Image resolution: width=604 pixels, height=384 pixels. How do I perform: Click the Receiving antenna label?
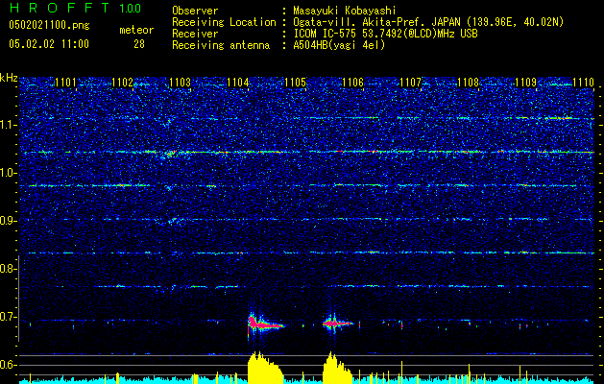221,45
